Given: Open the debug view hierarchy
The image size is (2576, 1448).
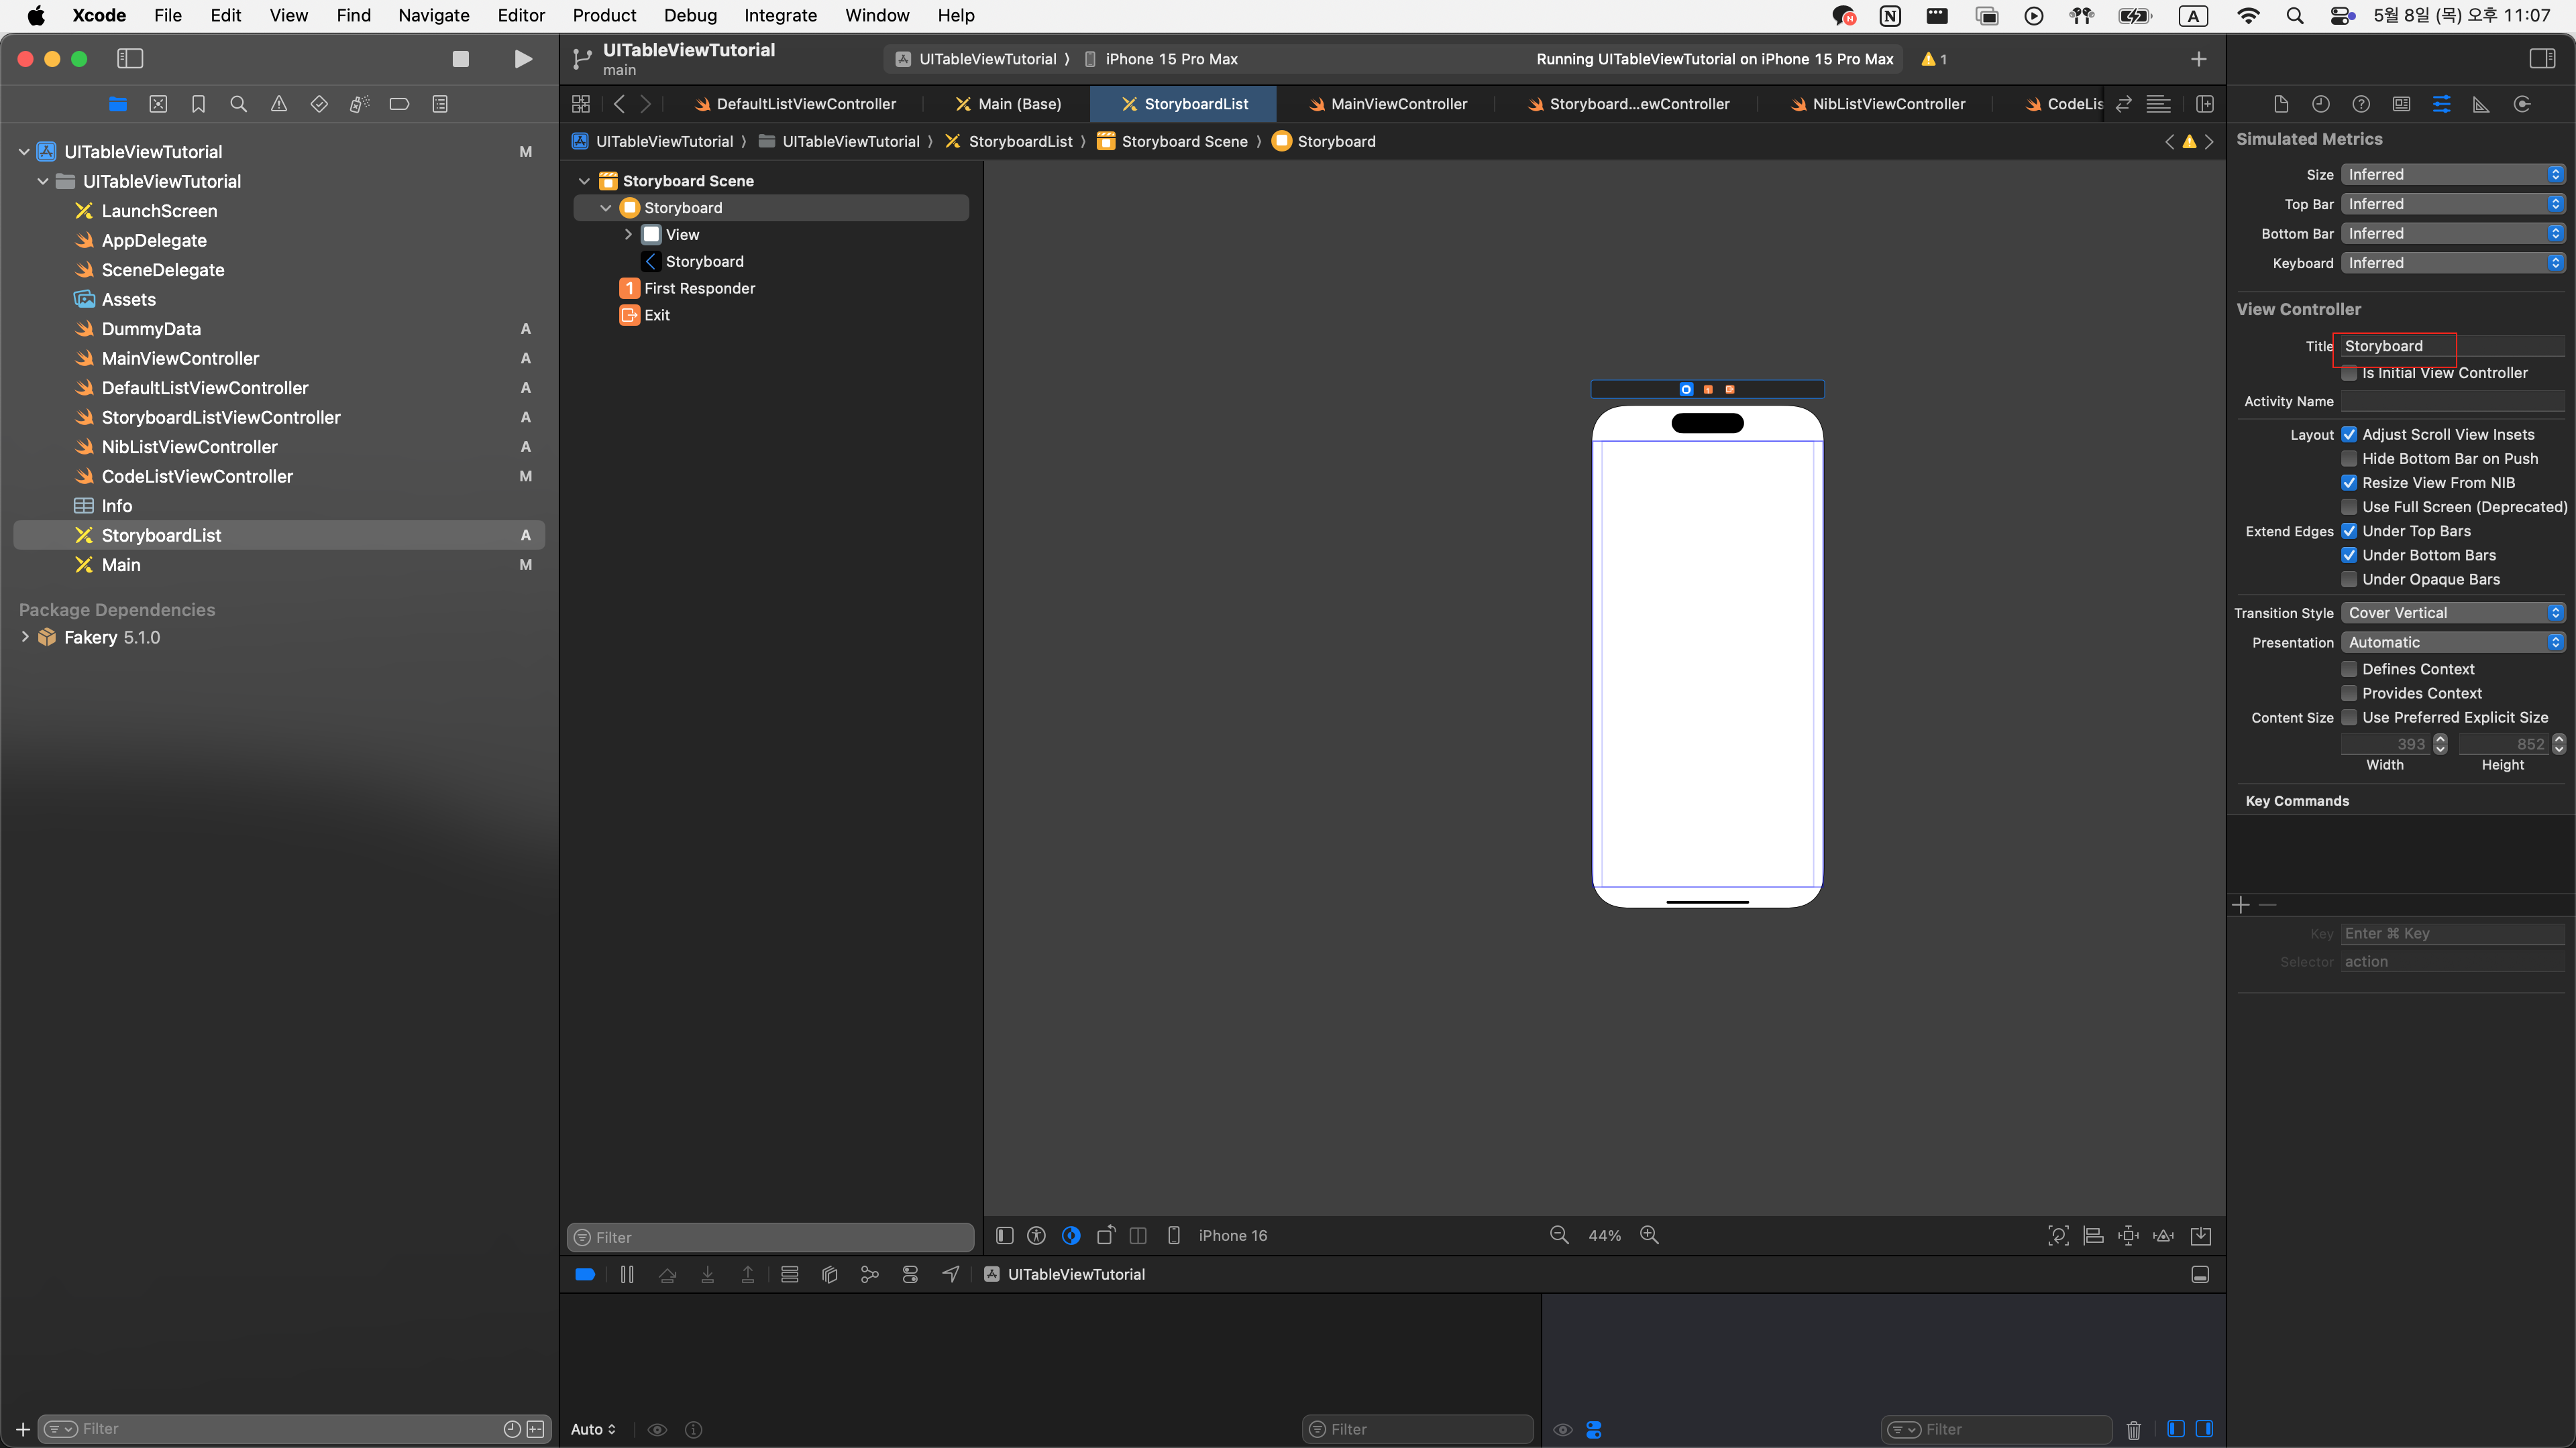Looking at the screenshot, I should pyautogui.click(x=829, y=1274).
